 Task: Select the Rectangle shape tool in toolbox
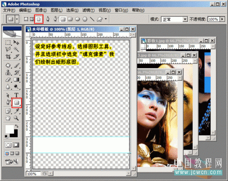17,103
